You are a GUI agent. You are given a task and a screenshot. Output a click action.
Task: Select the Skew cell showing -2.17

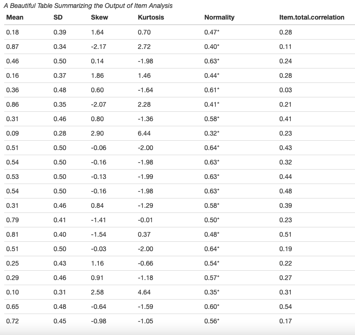coord(98,47)
